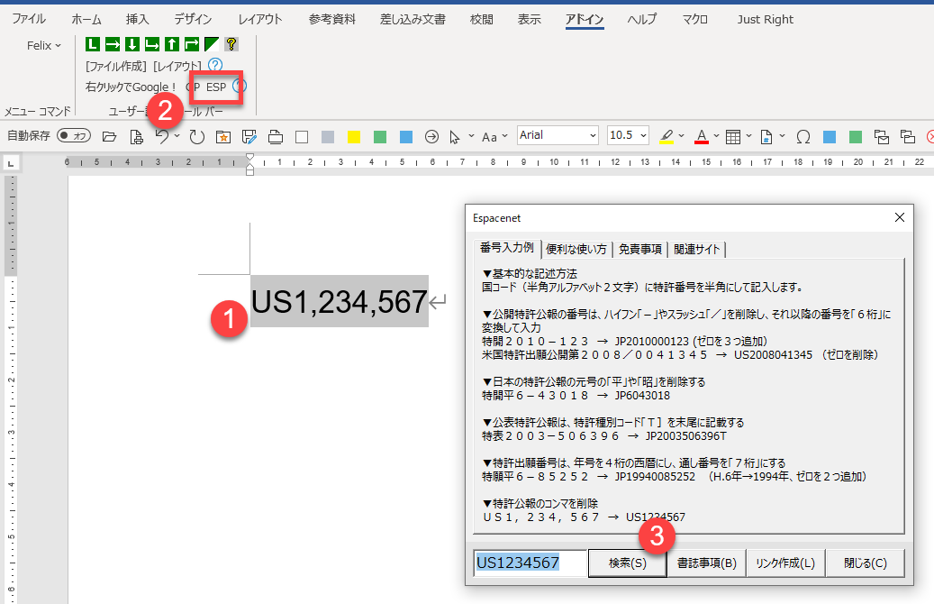Screen dimensions: 934x604
Task: Click the yellow question mark help icon
Action: (x=231, y=44)
